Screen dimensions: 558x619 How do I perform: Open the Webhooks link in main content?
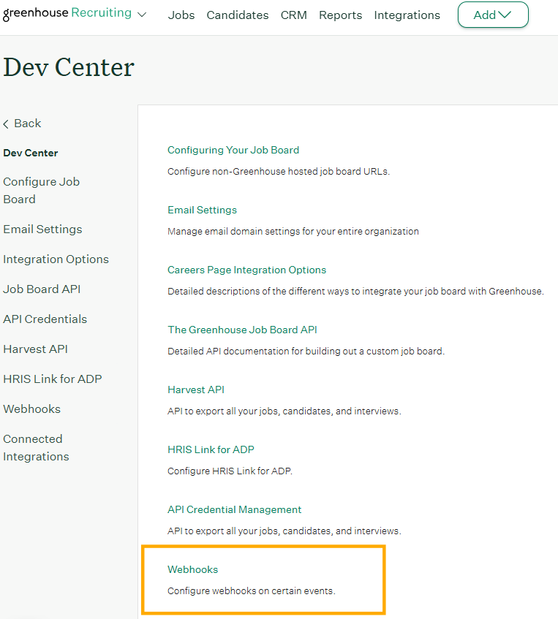pos(193,569)
